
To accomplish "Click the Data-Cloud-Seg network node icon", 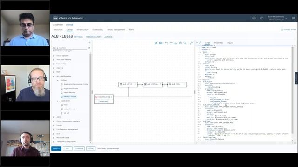I will point(96,97).
